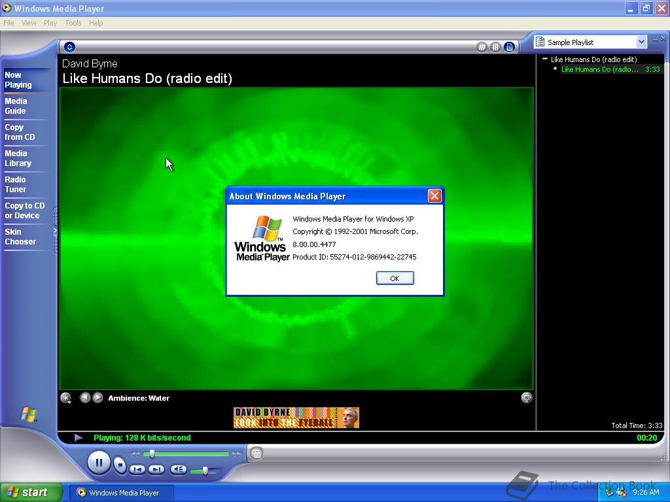This screenshot has height=502, width=670.
Task: Click the Windows Media Player title bar icon
Action: (7, 8)
